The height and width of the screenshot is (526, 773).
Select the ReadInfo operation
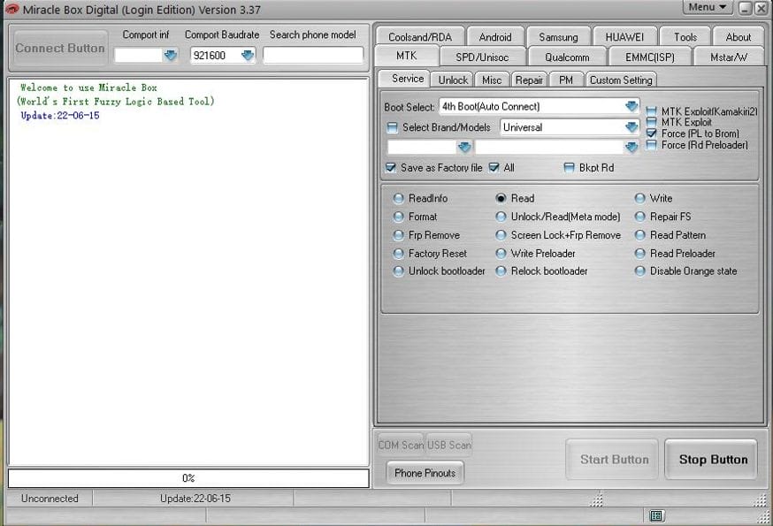[x=399, y=198]
